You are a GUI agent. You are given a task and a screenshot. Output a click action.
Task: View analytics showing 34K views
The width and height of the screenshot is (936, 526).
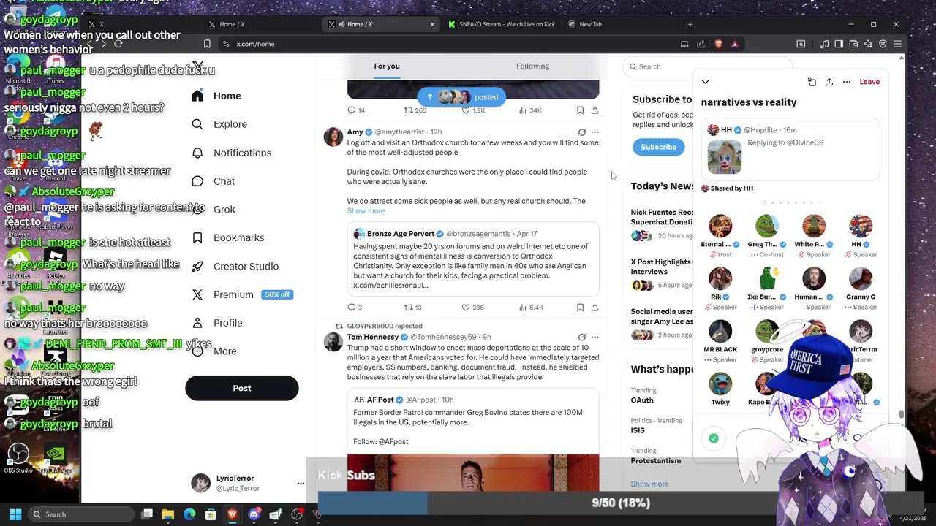[x=530, y=110]
